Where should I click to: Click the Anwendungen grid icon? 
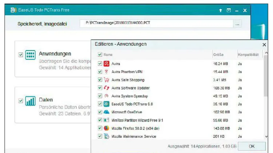(x=30, y=55)
